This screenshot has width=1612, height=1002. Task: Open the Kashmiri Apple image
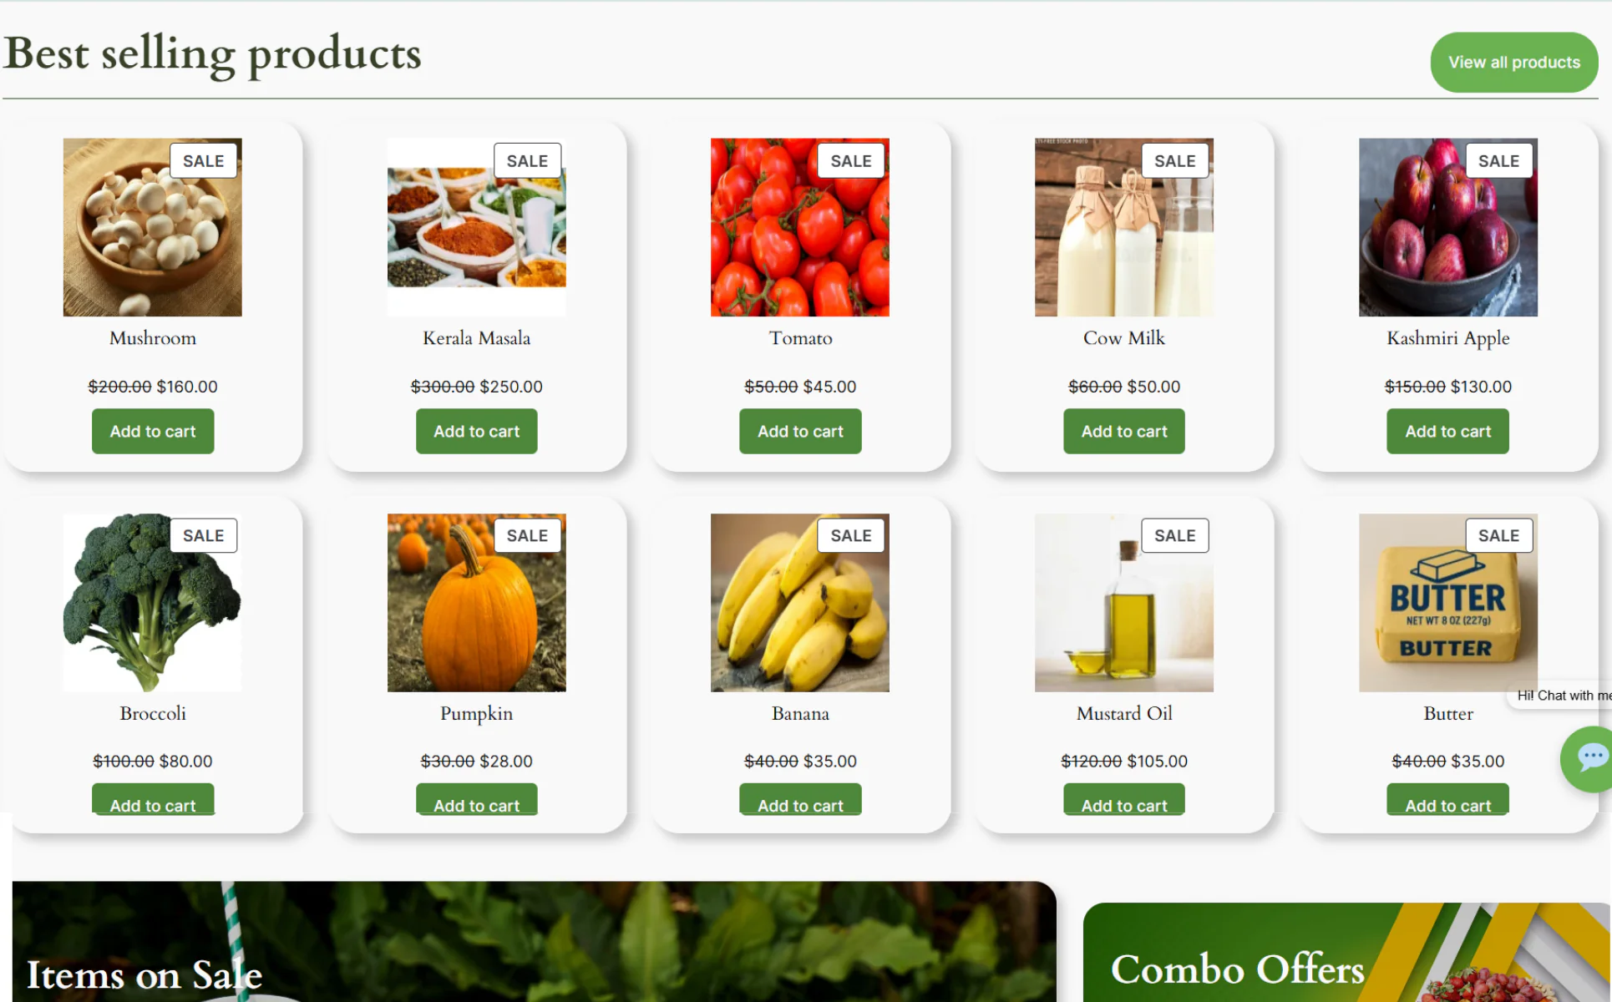1447,227
